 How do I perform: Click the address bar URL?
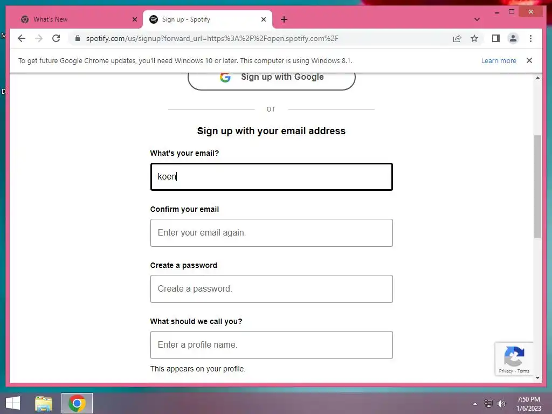tap(212, 38)
